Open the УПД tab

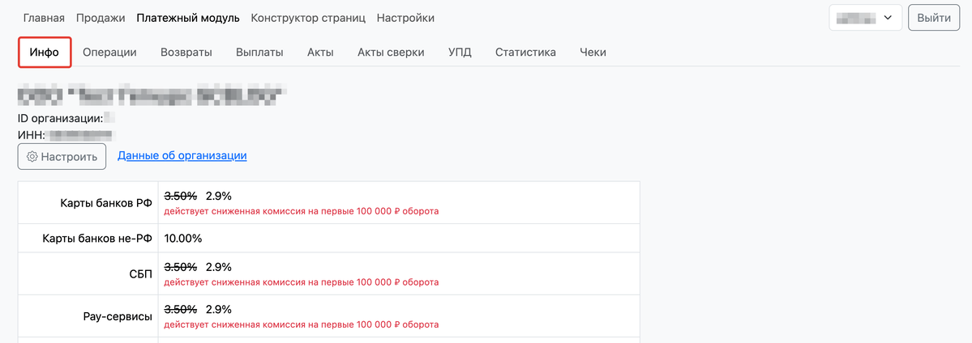(460, 53)
